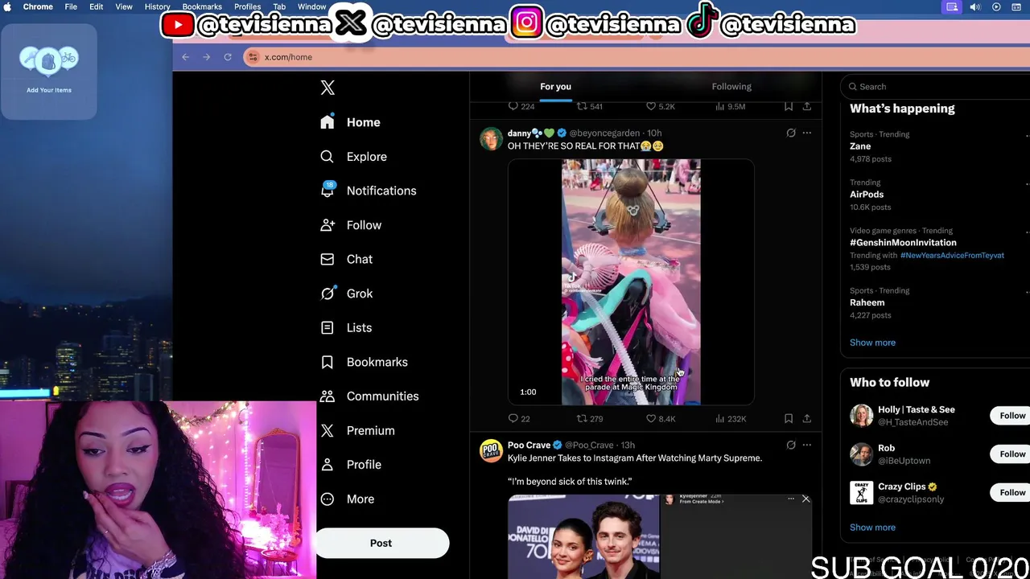
Task: Repost the top post with 541 reposts
Action: (590, 106)
